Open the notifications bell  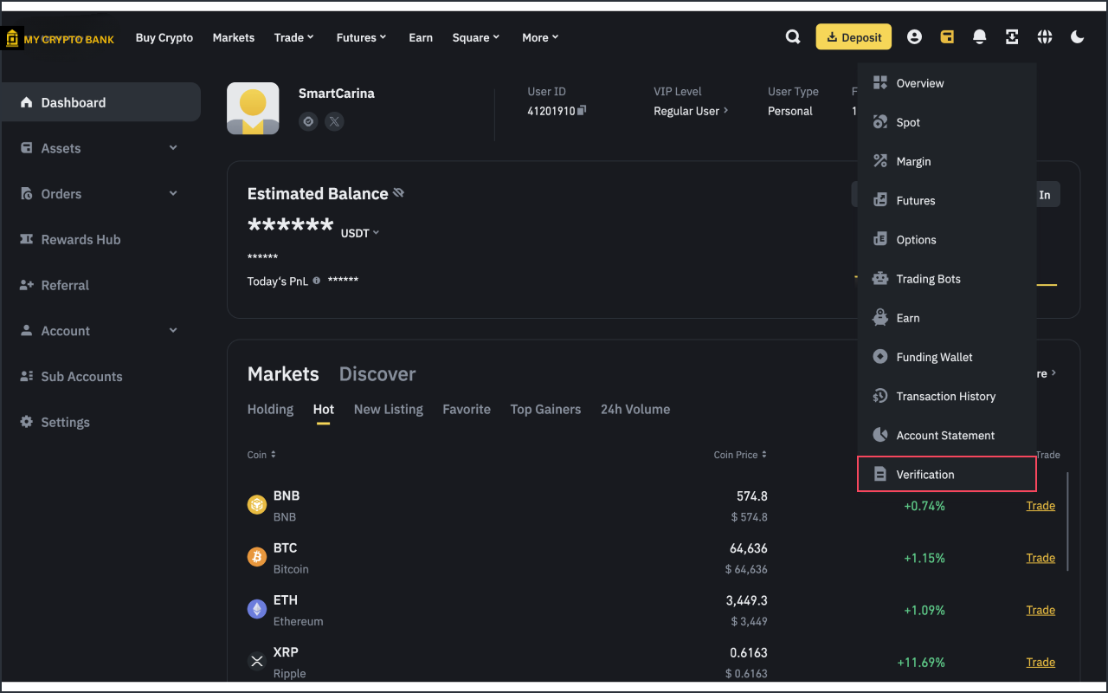pyautogui.click(x=979, y=37)
